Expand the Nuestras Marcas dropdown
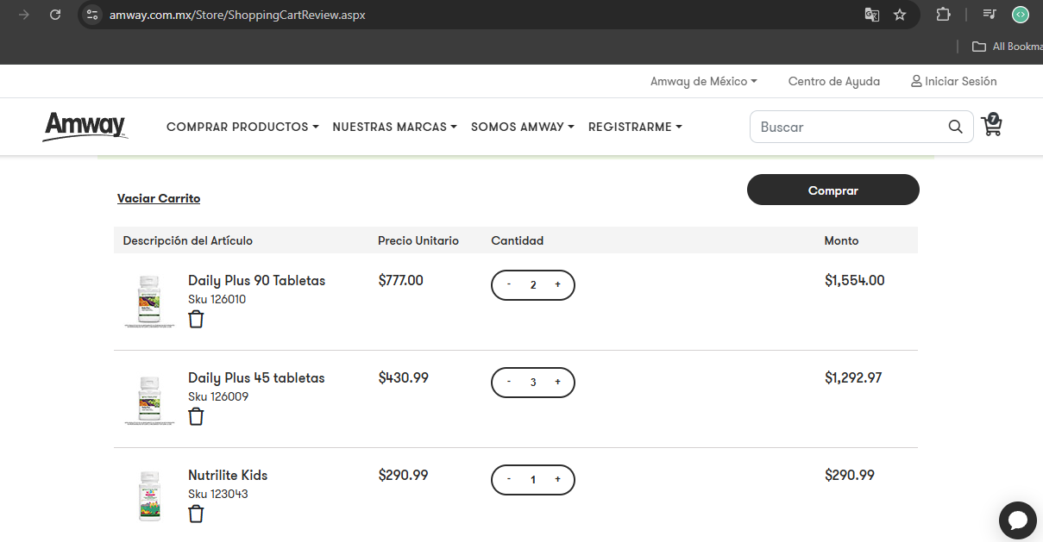The image size is (1043, 542). tap(394, 127)
